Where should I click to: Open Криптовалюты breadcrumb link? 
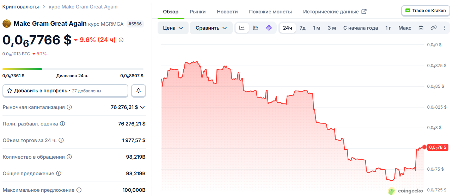coord(20,7)
